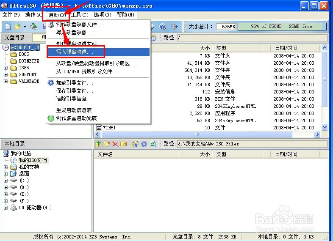The image size is (333, 241).
Task: Choose 写入硬盘映像 menu entry
Action: point(98,52)
